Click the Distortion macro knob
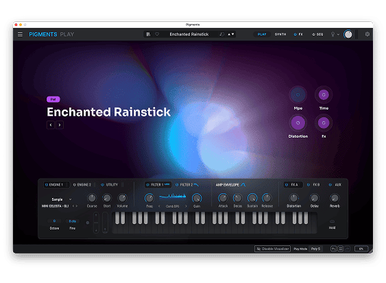 (x=298, y=123)
